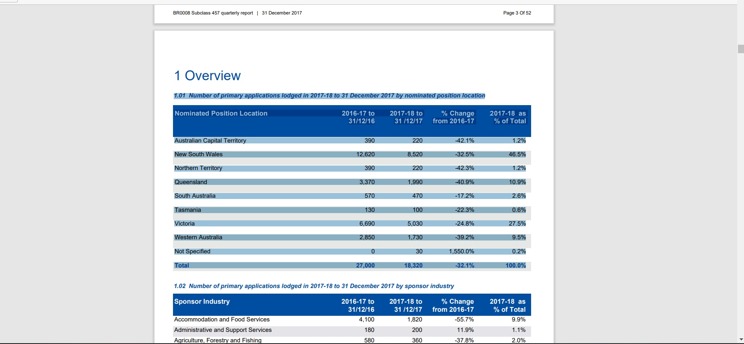Click the total share 100.0%
This screenshot has height=344, width=744.
(x=516, y=265)
